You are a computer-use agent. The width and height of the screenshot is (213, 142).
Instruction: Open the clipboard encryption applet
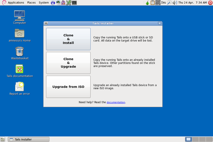(x=153, y=3)
